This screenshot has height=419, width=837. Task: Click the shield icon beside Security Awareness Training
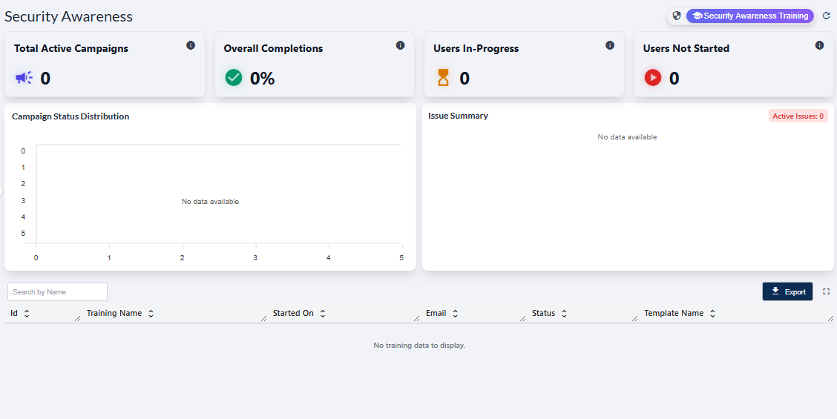[676, 16]
